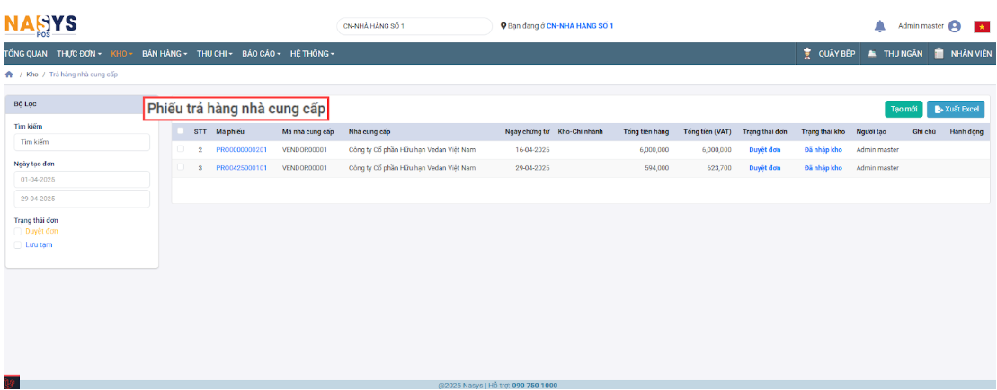Open the Admin master user avatar
This screenshot has width=997, height=390.
coord(955,26)
